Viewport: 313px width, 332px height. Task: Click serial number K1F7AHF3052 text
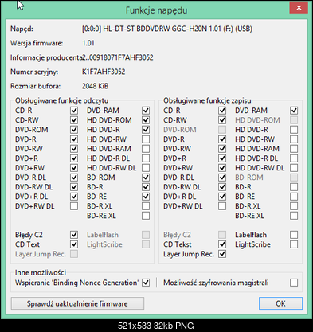pyautogui.click(x=104, y=72)
